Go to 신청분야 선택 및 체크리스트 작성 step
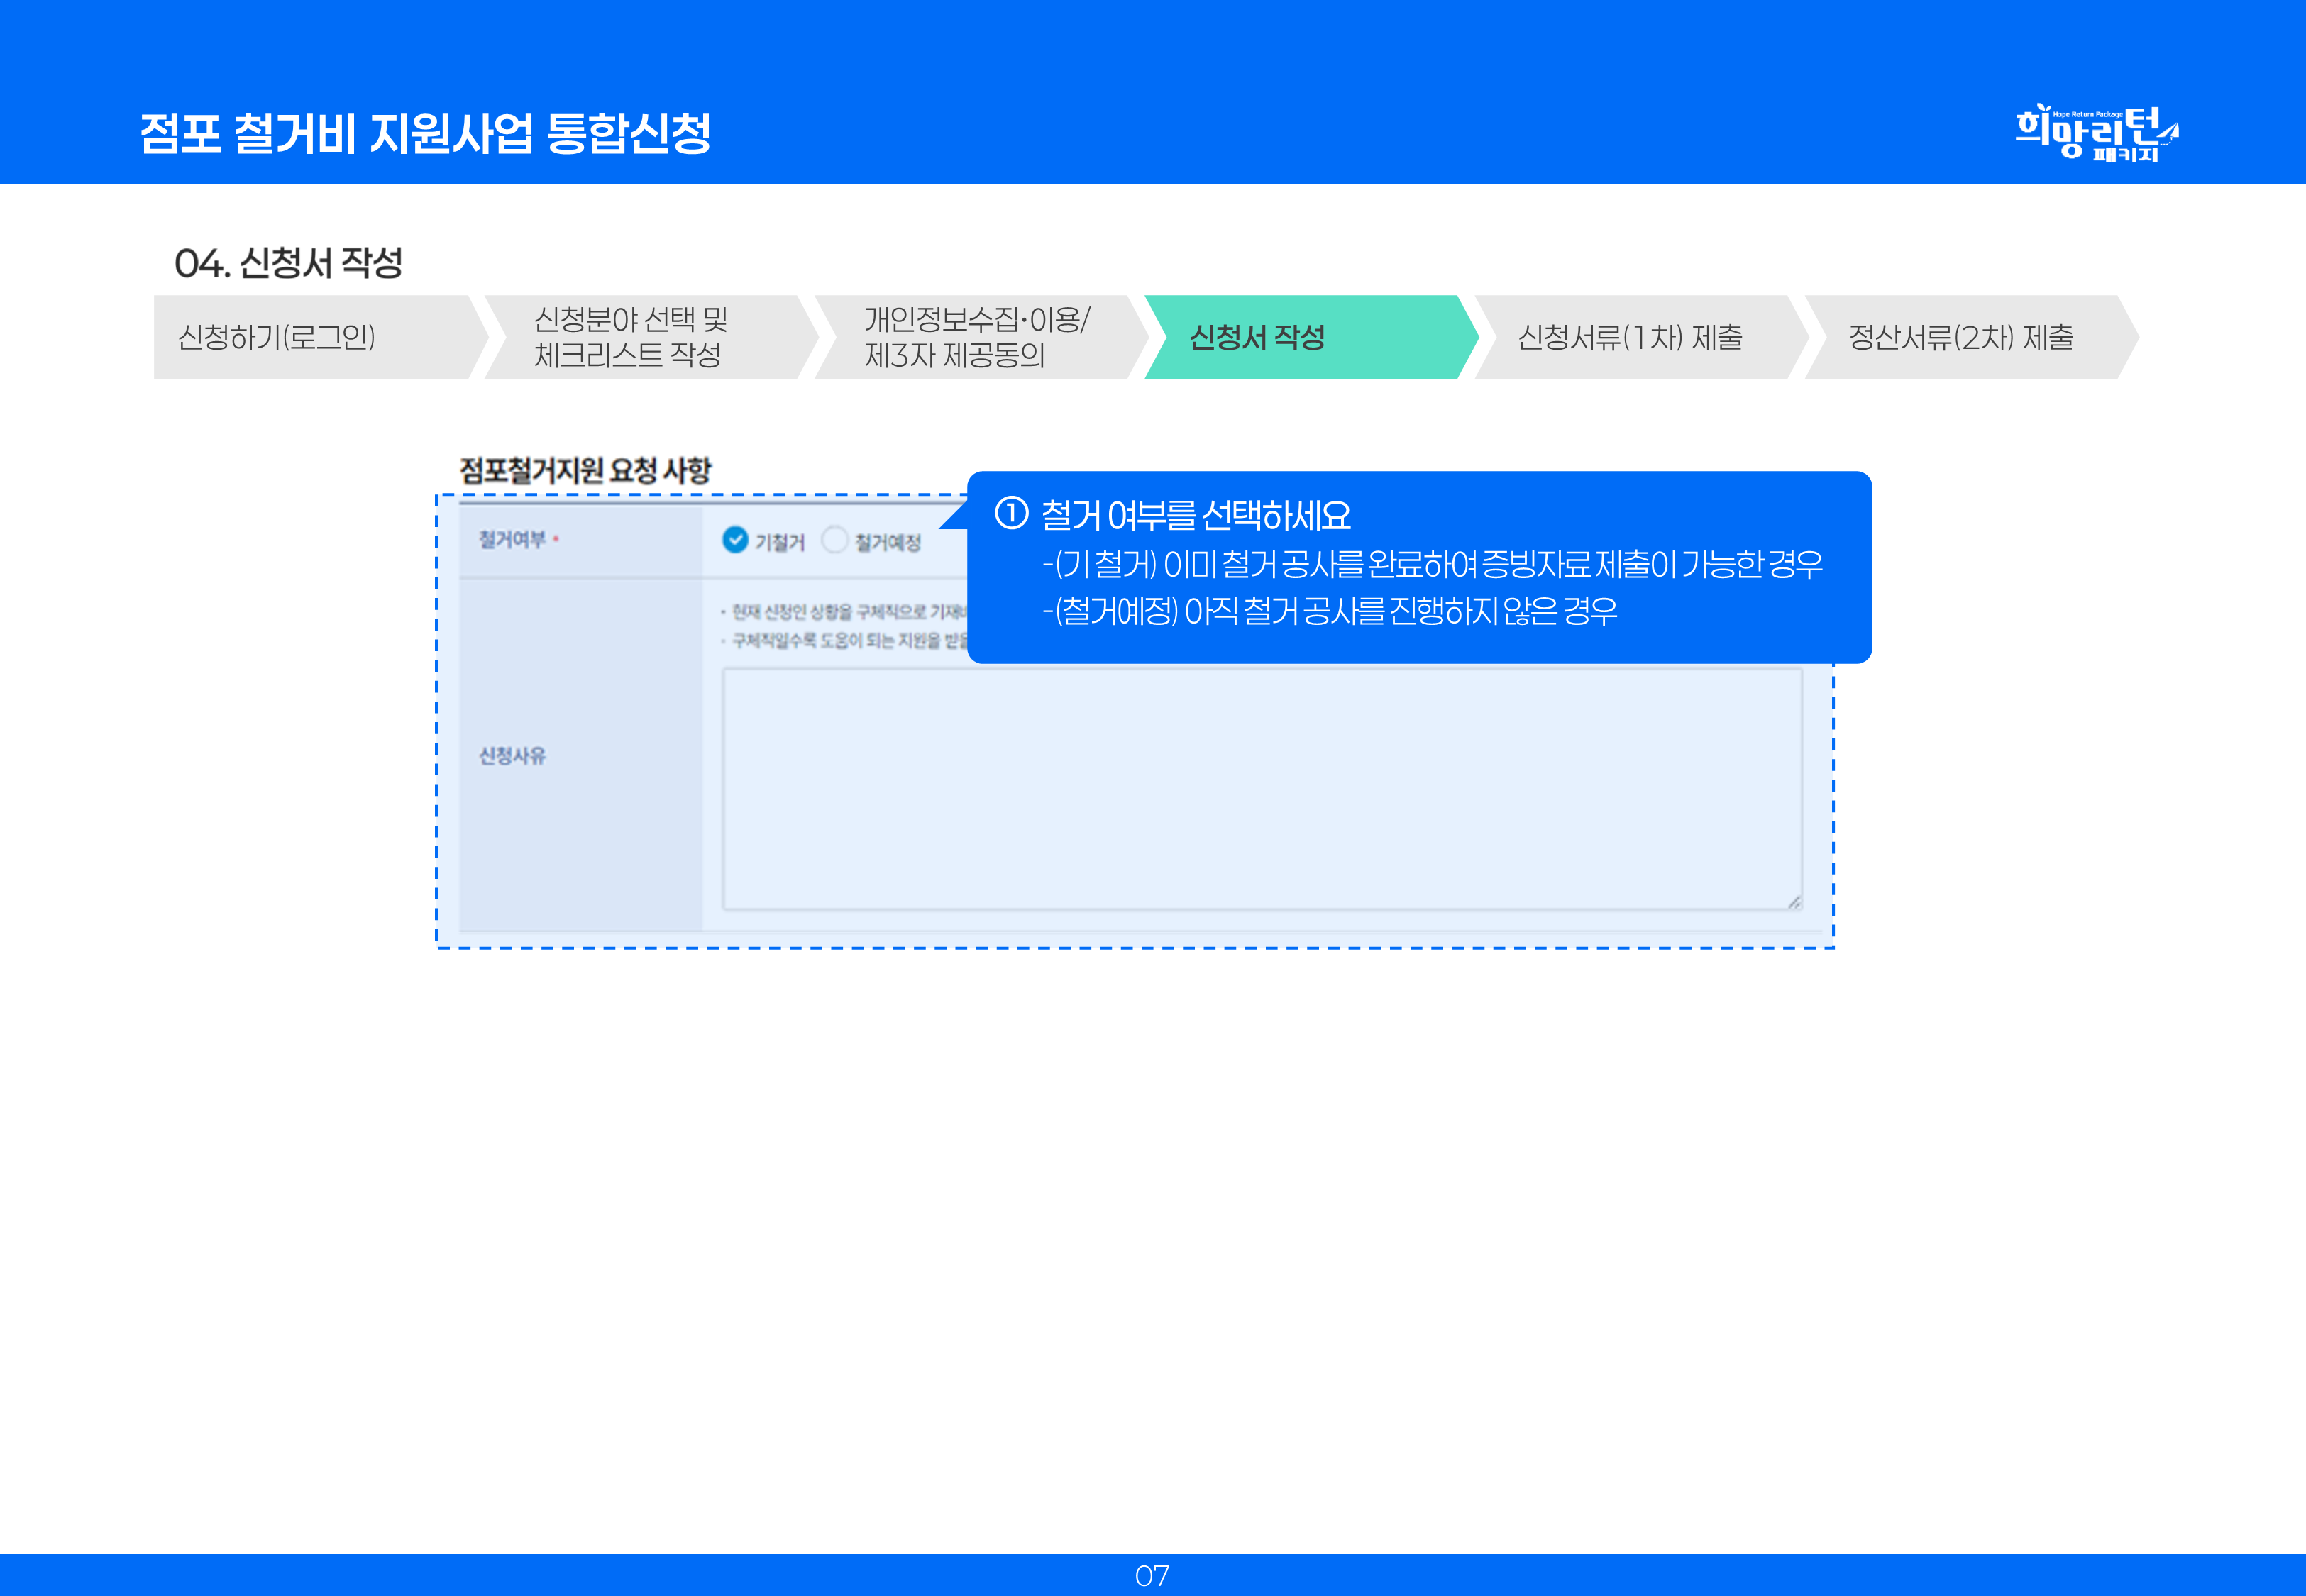This screenshot has width=2306, height=1596. [x=630, y=337]
